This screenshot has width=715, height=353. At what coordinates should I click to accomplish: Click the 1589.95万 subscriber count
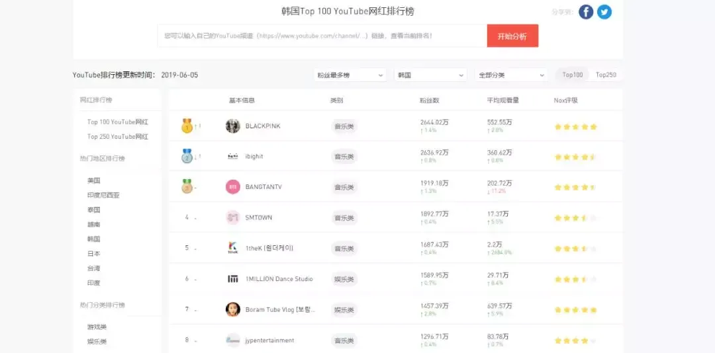(x=434, y=274)
